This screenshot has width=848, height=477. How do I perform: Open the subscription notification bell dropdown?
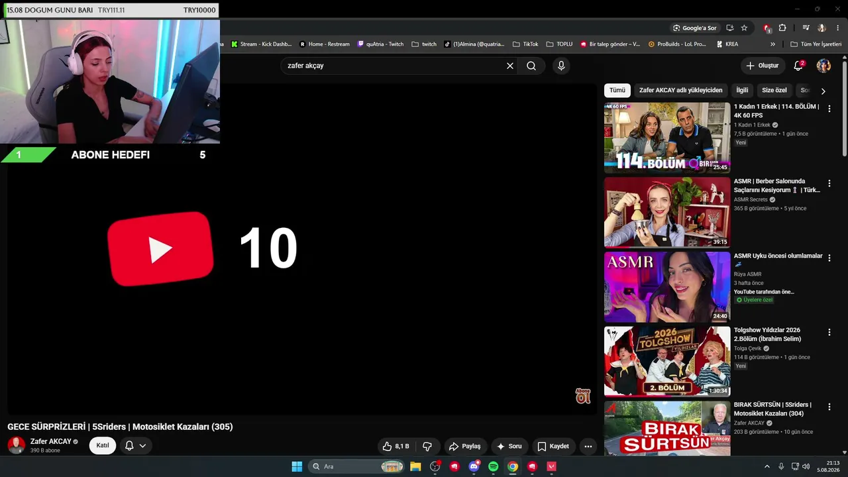[135, 445]
